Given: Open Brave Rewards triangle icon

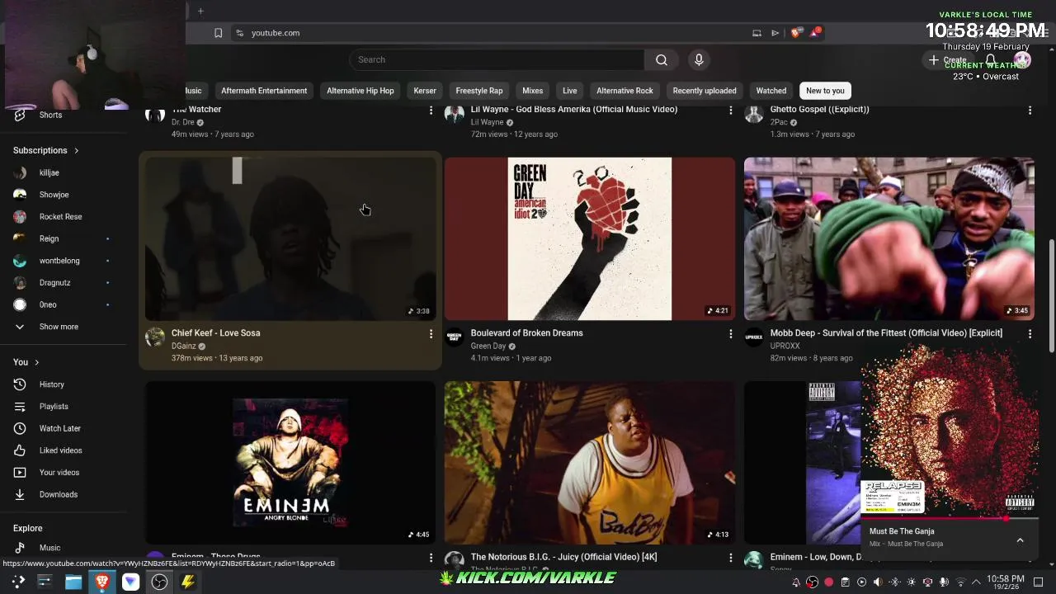Looking at the screenshot, I should (x=815, y=32).
